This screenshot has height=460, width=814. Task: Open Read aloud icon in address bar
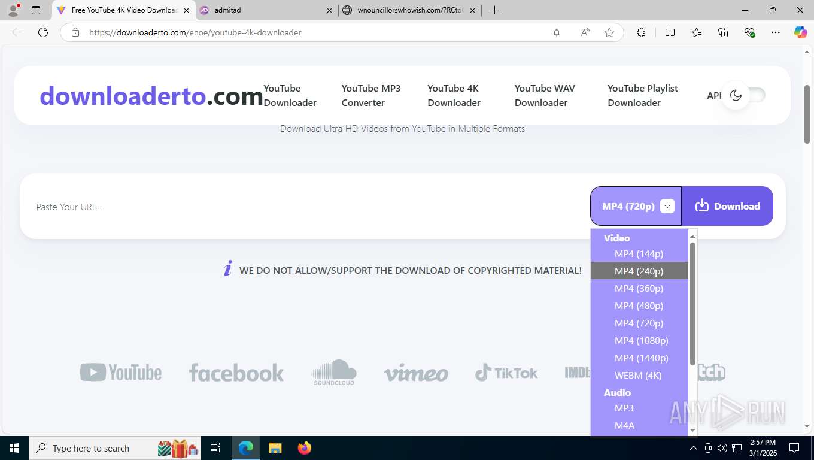click(x=585, y=32)
